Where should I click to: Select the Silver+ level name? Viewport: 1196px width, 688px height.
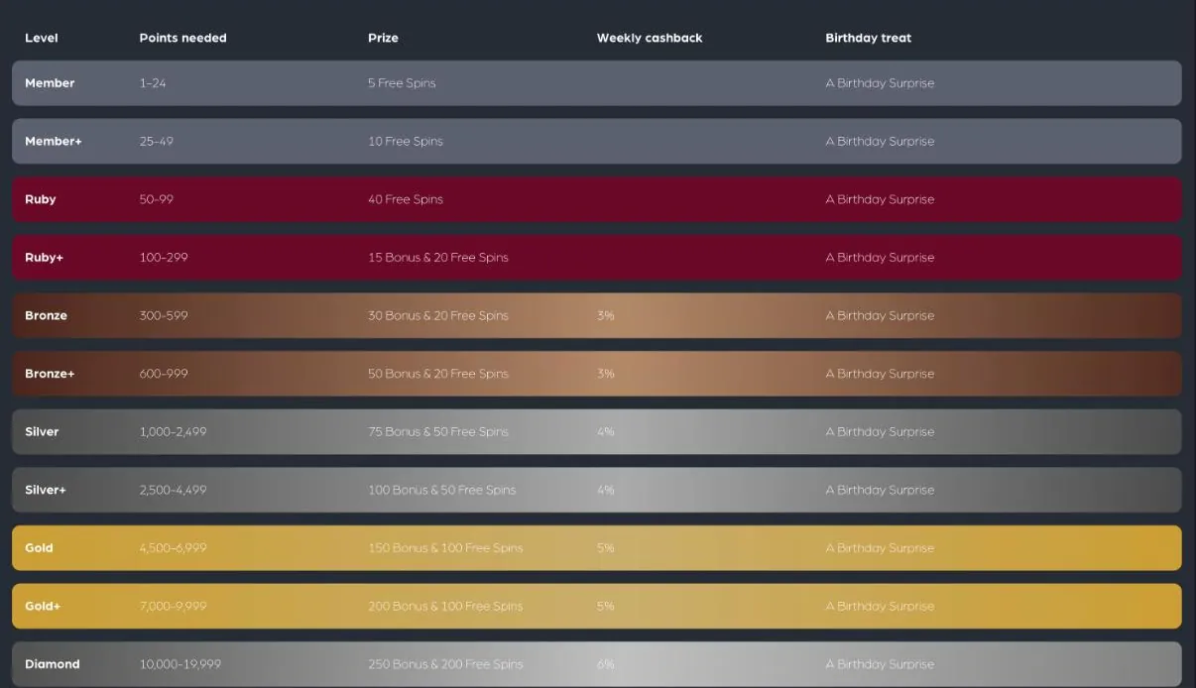[46, 490]
